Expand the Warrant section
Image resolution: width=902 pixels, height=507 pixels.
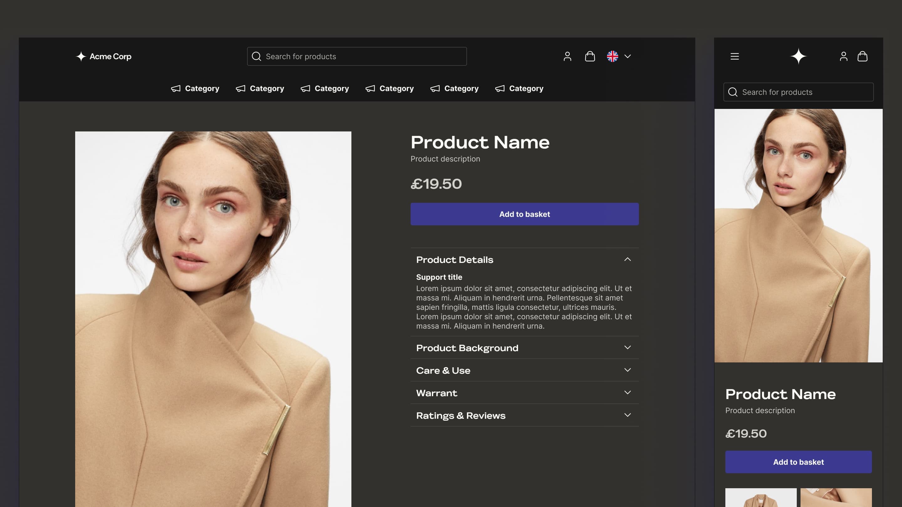[x=627, y=392]
